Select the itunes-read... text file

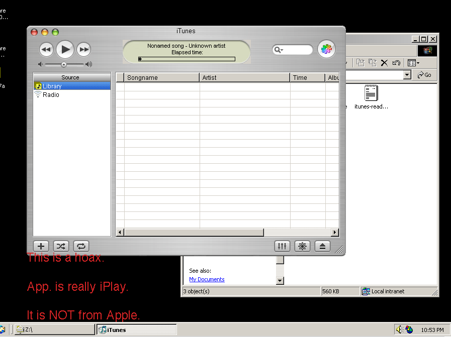(x=371, y=97)
